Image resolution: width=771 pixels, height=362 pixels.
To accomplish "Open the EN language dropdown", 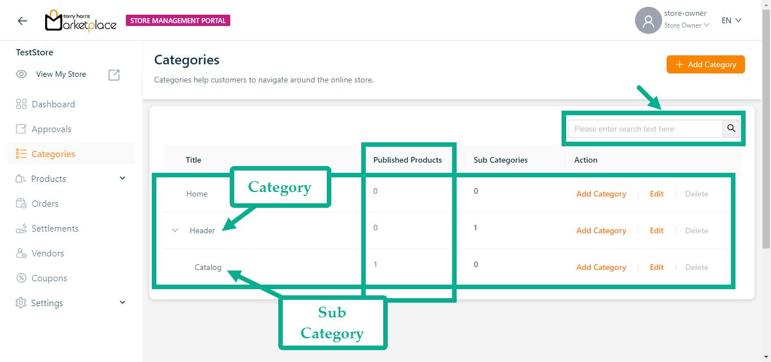I will [731, 20].
